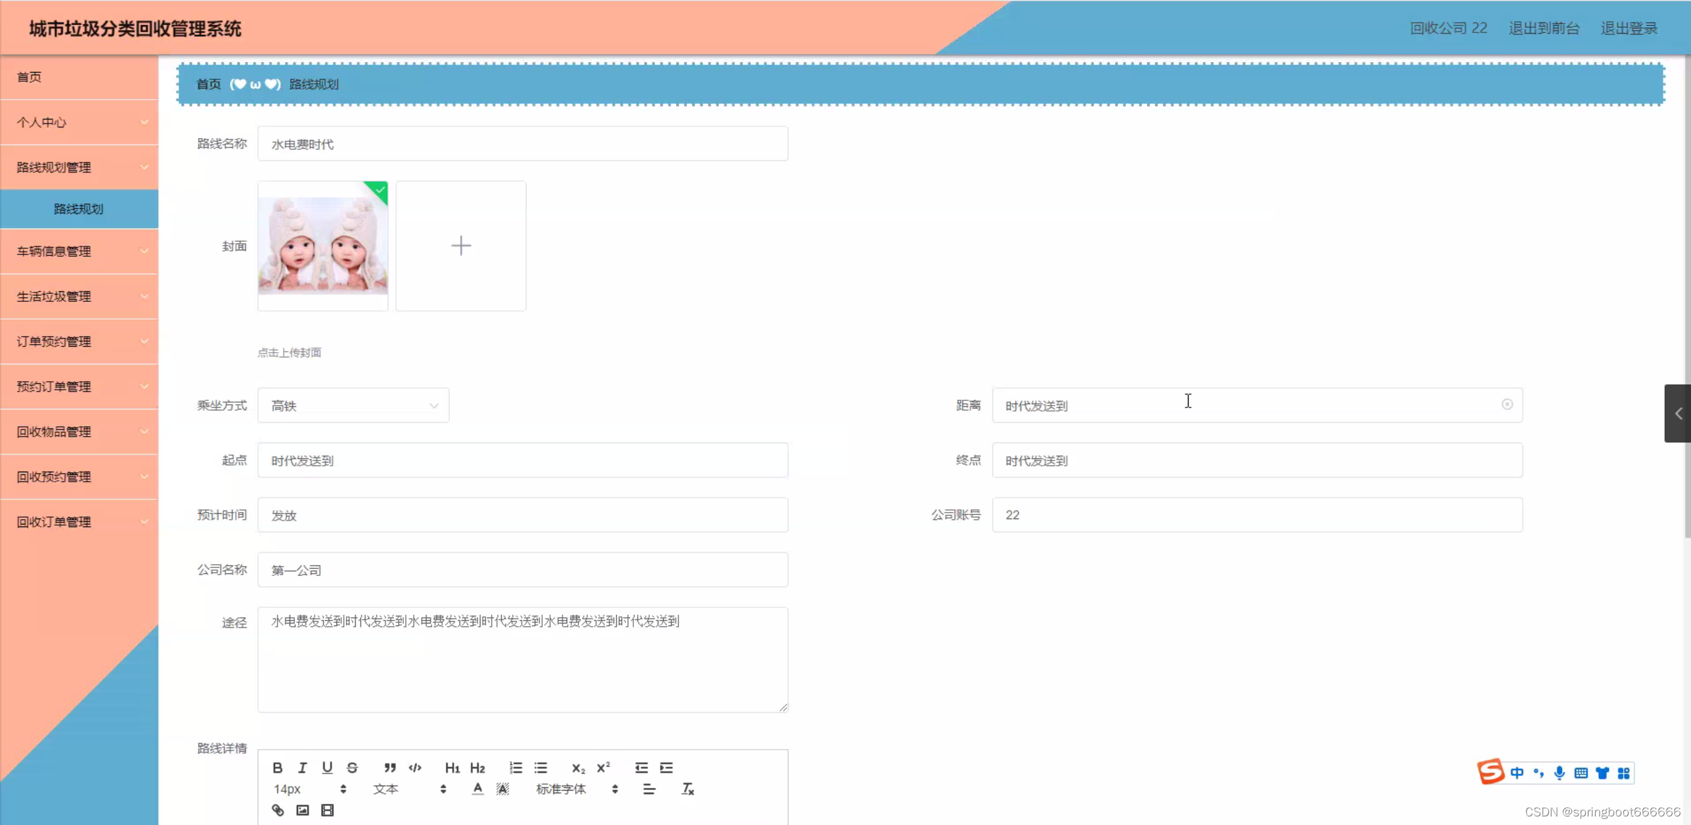Insert a code block in editor
Screen dimensions: 1691x825
click(415, 768)
